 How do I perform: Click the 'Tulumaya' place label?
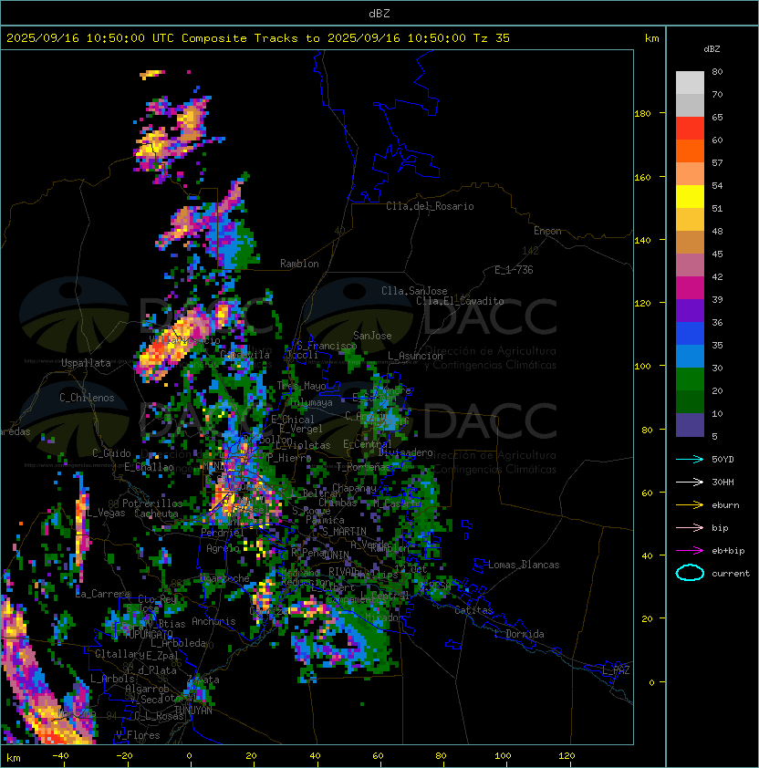pos(311,402)
